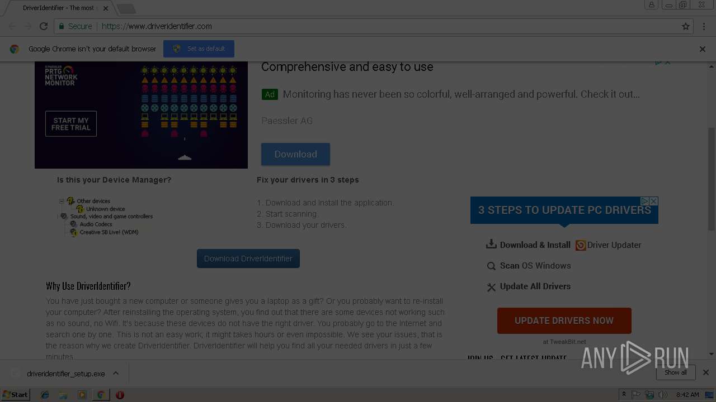Click the Paessler AG advertiser text
The image size is (716, 402).
point(287,121)
